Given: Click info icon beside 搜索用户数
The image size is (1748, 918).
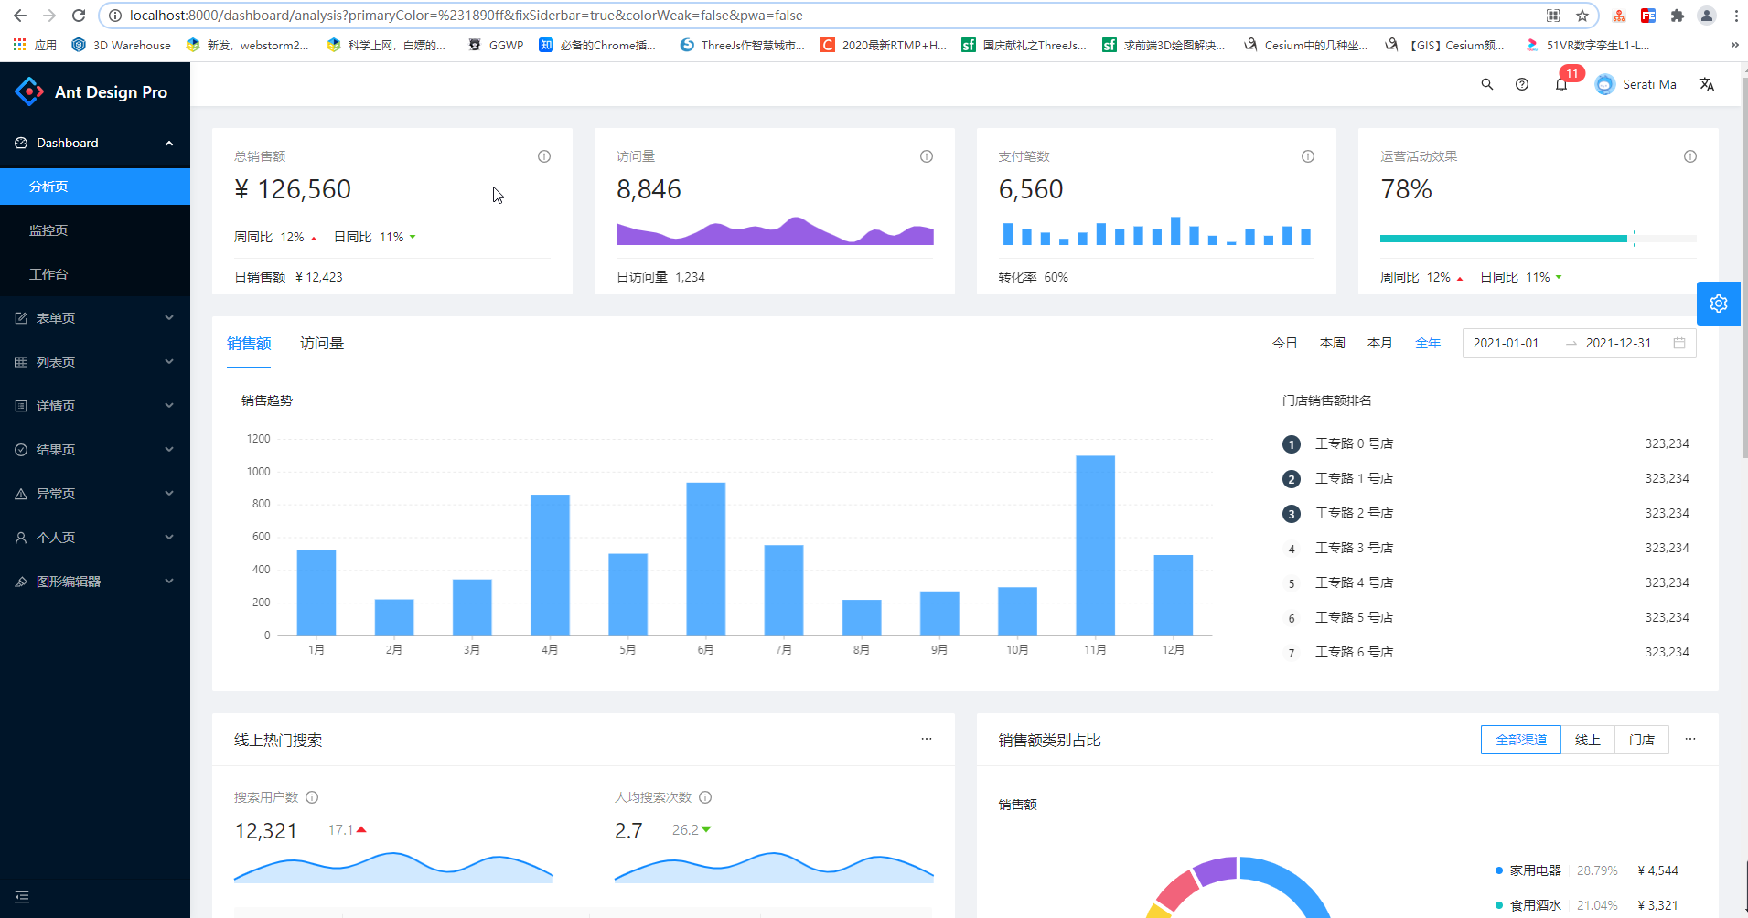Looking at the screenshot, I should point(312,797).
